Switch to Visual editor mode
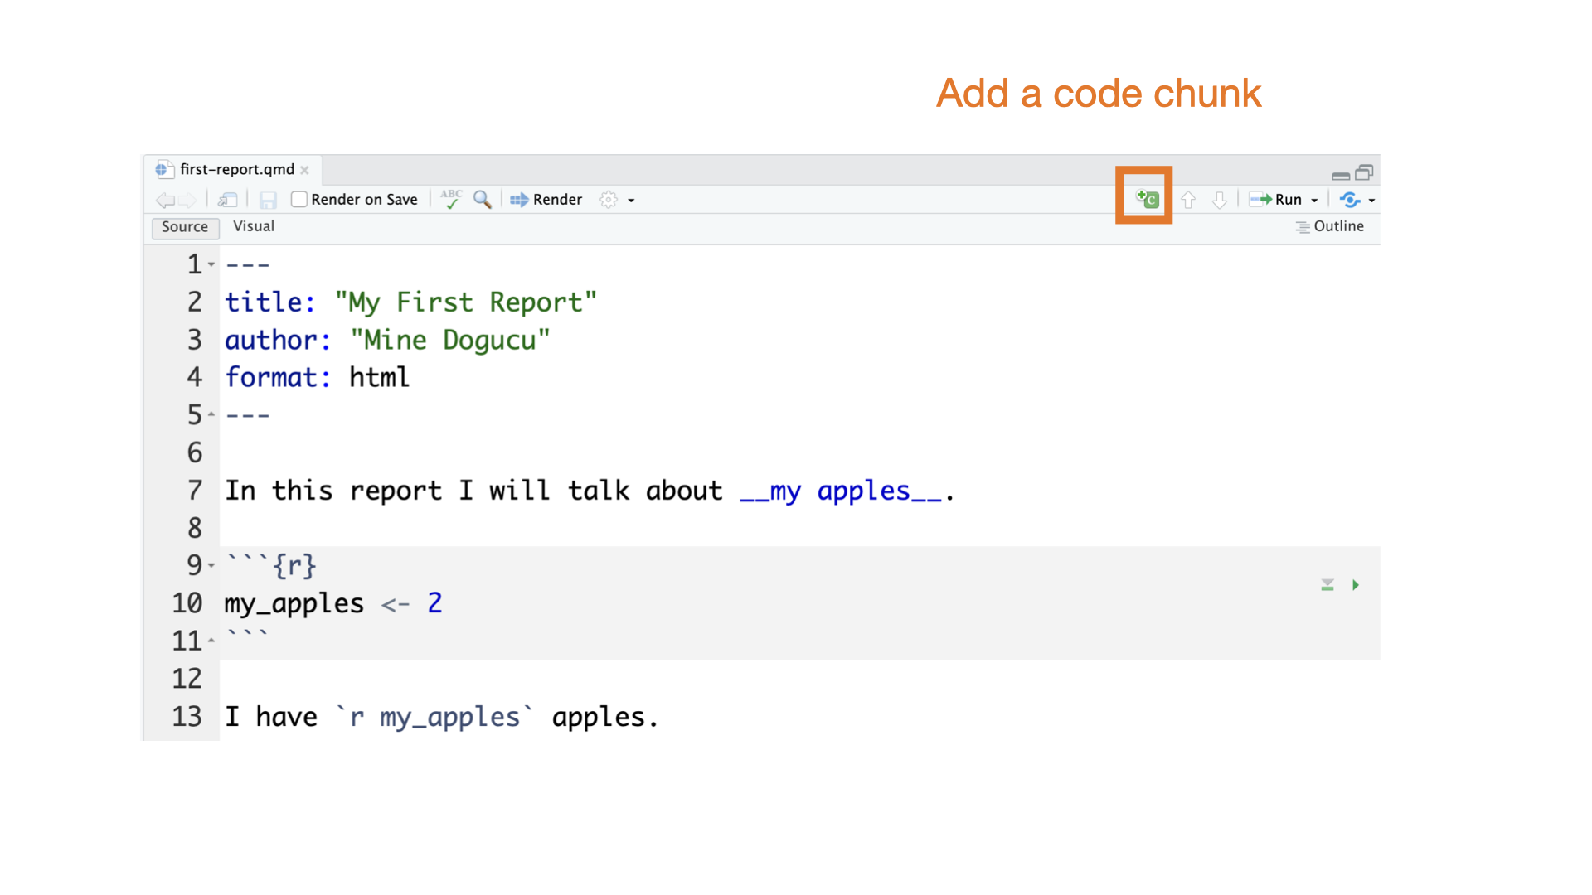This screenshot has height=895, width=1592. (253, 226)
